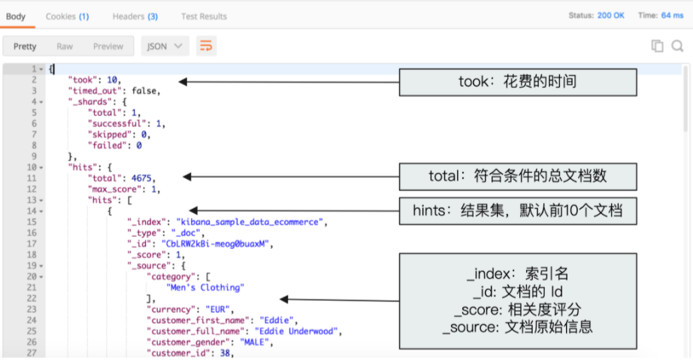Image resolution: width=693 pixels, height=360 pixels.
Task: Toggle the wrap lines icon
Action: (206, 46)
